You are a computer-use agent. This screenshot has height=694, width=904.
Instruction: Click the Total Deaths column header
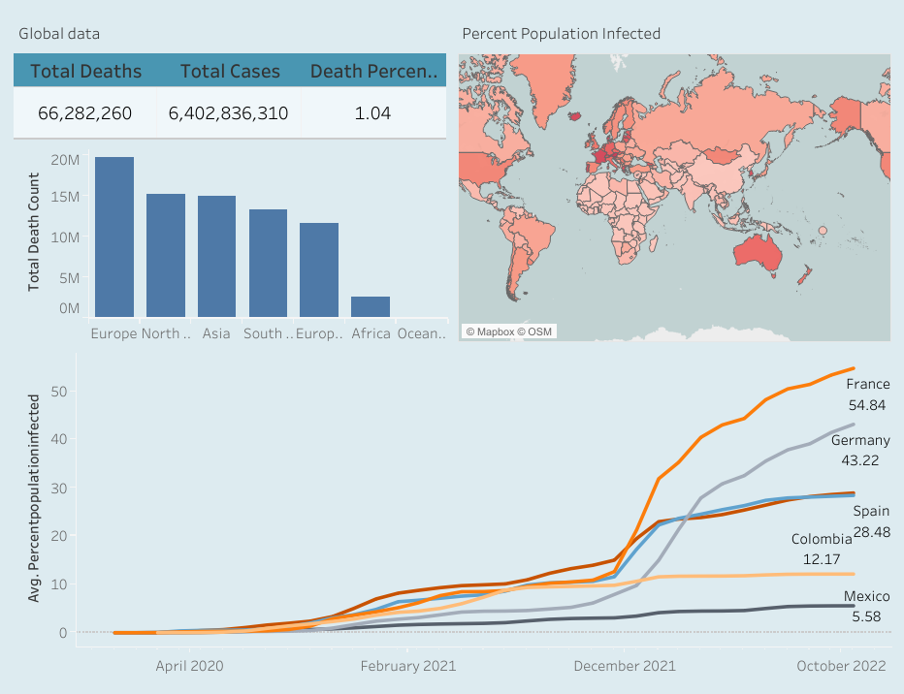(85, 71)
